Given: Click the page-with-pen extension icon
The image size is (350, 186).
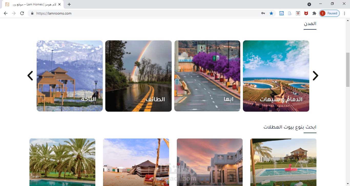Looking at the screenshot, I should coord(290,13).
